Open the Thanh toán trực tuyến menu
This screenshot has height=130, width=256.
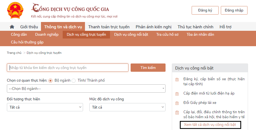109,27
